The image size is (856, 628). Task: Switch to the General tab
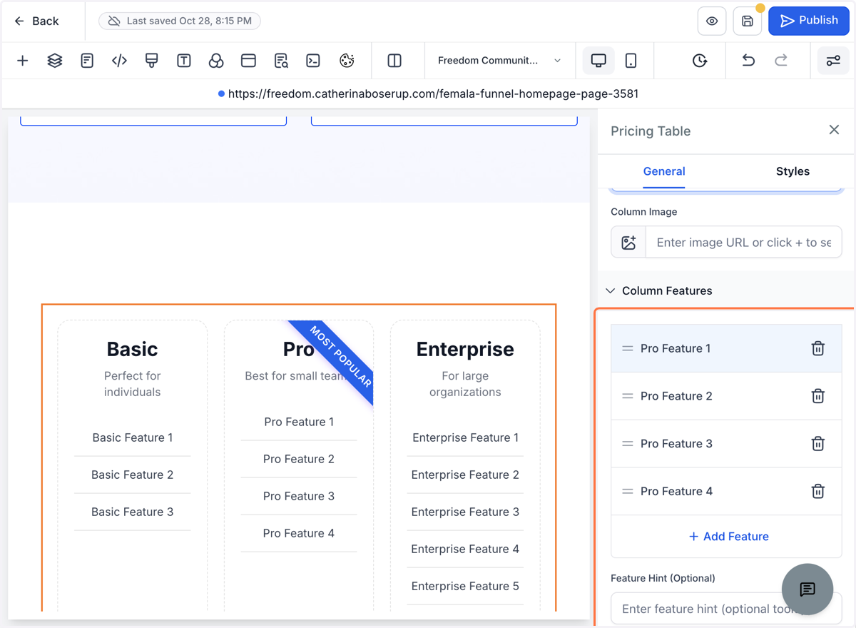click(664, 171)
